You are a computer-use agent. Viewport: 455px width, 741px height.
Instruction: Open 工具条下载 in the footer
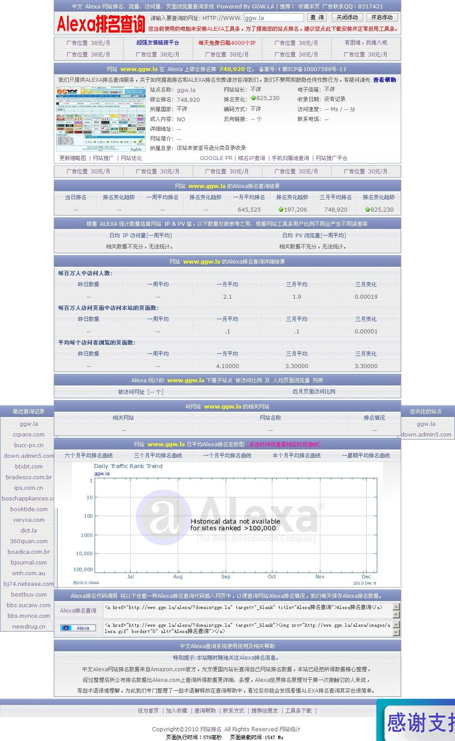click(299, 711)
